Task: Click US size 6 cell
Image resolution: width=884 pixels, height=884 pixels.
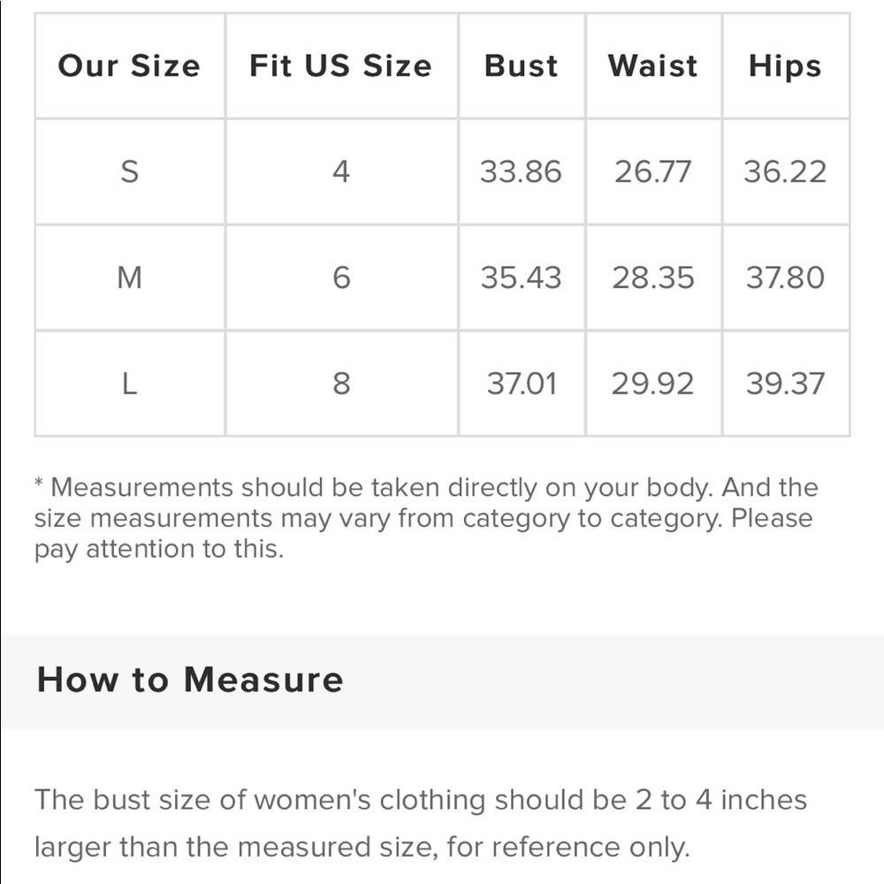Action: [x=341, y=278]
